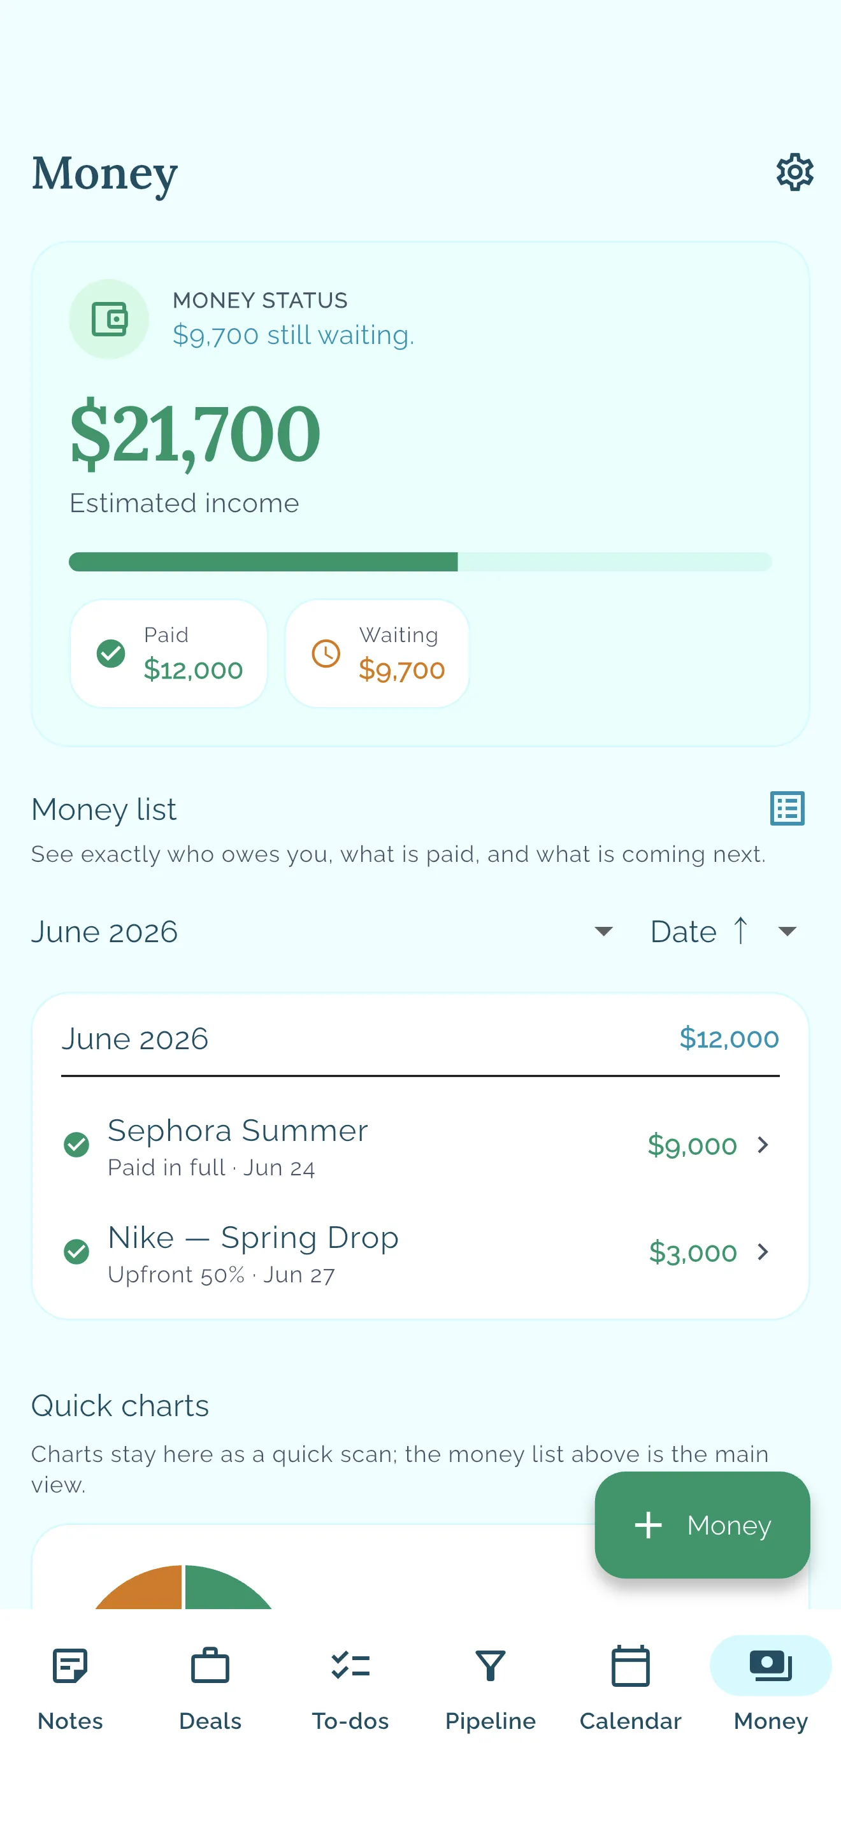Click the estimated income progress bar

(x=420, y=562)
